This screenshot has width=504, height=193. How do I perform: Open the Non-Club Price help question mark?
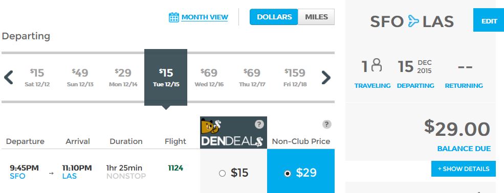click(x=326, y=124)
